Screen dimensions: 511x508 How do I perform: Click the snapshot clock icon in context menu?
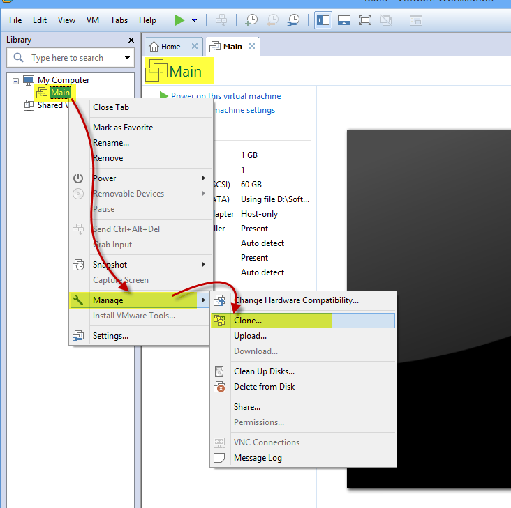coord(78,265)
